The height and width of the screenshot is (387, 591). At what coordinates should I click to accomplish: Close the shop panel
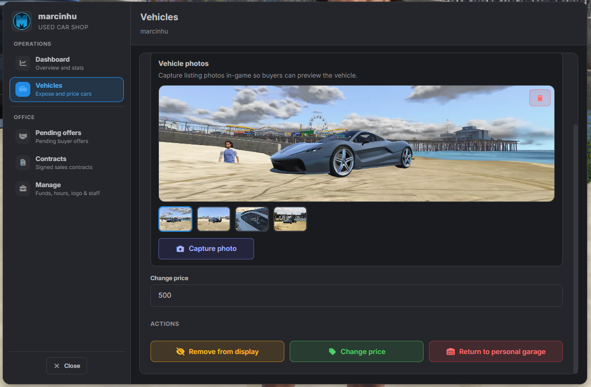coord(67,366)
